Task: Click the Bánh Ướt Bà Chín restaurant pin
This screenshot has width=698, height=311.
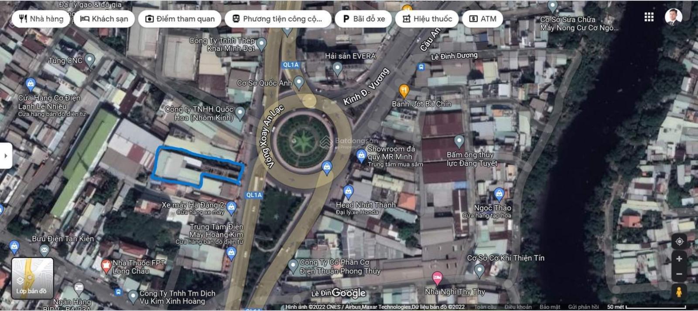Action: (x=404, y=91)
